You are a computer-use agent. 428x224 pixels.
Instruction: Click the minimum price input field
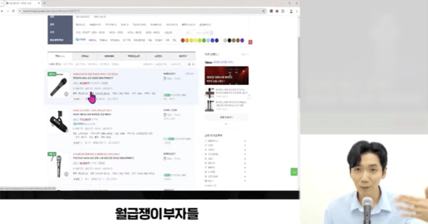182,33
